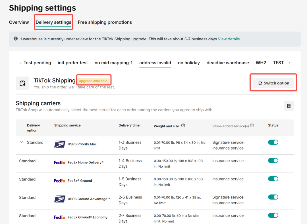
Task: Click the Upgrade available badge
Action: click(x=93, y=81)
